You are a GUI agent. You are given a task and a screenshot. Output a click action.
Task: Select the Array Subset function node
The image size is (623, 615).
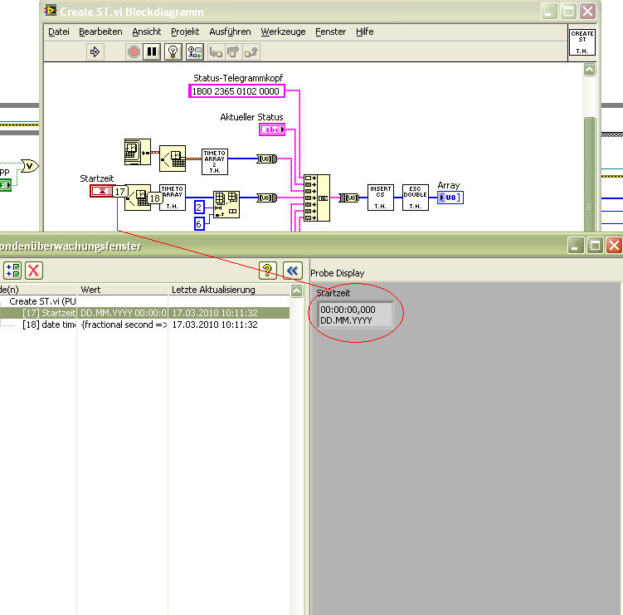[x=226, y=204]
